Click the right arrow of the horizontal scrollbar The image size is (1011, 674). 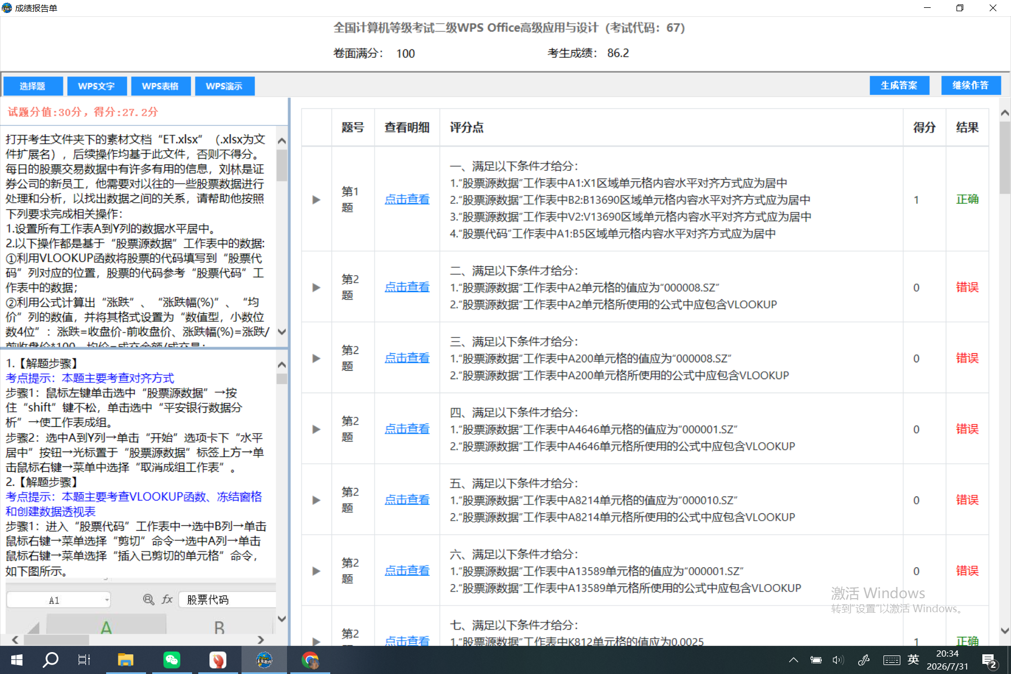click(261, 640)
